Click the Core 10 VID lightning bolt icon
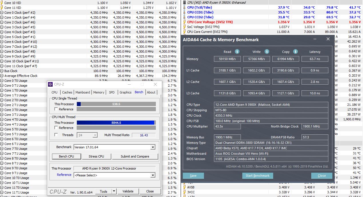Screen dimensions: 363x197 (2, 3)
